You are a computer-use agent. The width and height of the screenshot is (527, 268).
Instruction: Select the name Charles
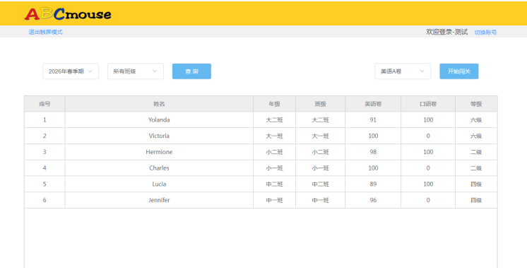click(x=159, y=168)
